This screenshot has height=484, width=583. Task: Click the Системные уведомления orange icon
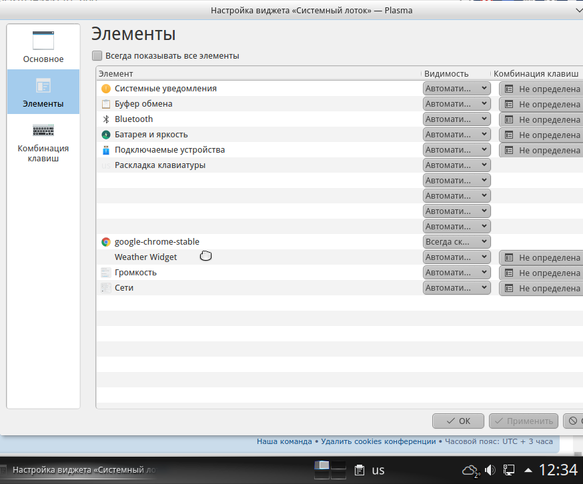pos(106,89)
